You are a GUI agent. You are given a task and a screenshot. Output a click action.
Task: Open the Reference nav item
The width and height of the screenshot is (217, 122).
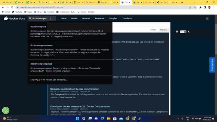tap(100, 18)
